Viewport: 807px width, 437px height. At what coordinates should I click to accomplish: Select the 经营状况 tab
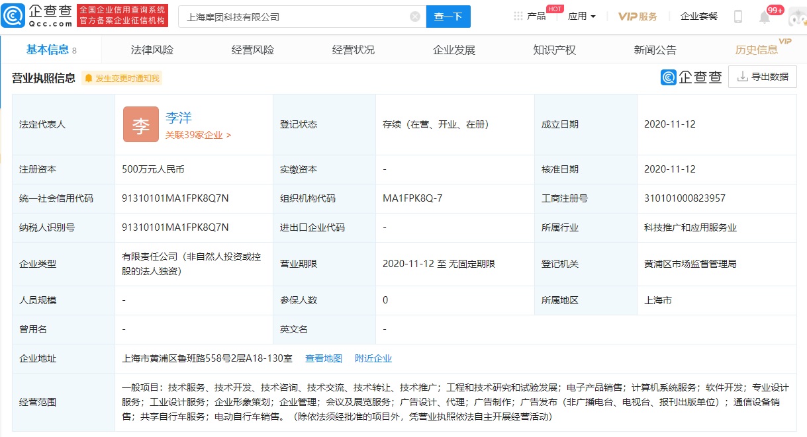(354, 49)
